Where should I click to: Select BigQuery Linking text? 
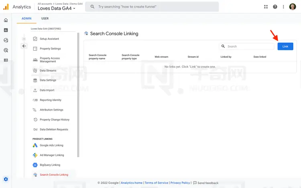50,165
